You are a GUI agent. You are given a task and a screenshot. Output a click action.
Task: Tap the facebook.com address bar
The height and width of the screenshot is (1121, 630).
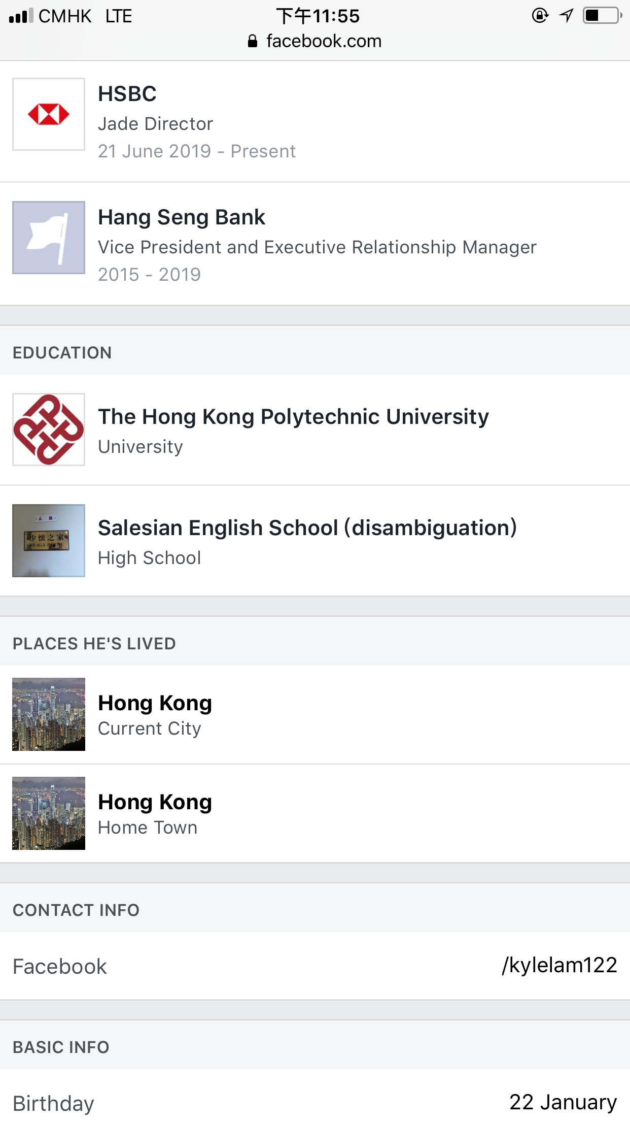click(315, 41)
